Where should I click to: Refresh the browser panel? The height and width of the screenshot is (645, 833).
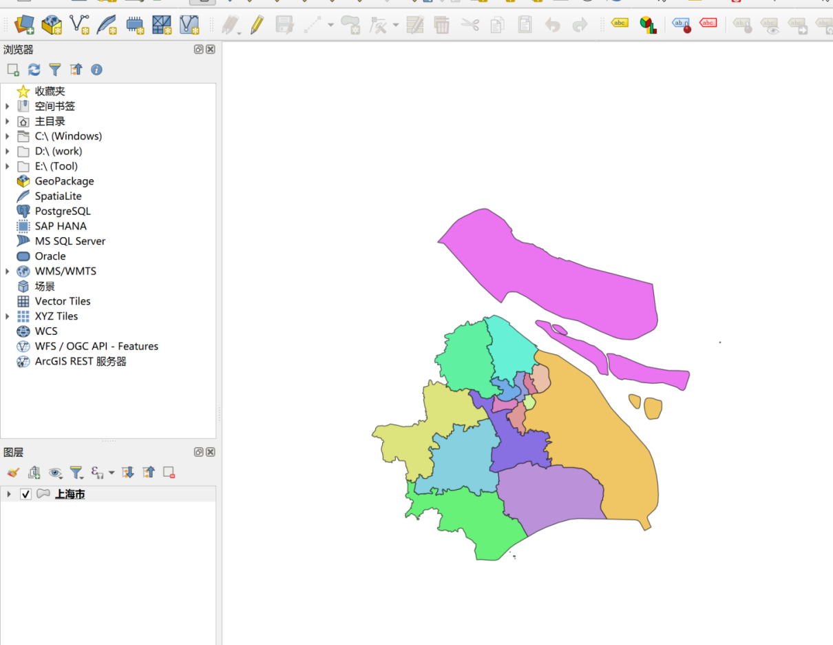[x=34, y=69]
